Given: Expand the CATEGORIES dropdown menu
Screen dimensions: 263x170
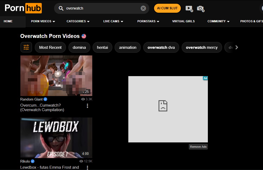Looking at the screenshot, I should (78, 21).
